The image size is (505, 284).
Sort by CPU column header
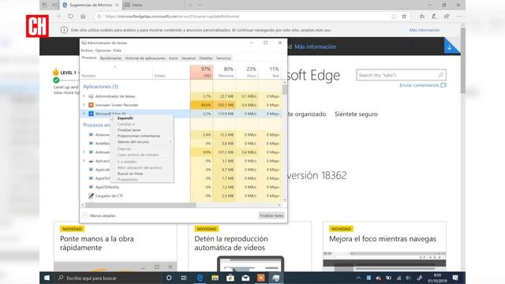pos(202,72)
